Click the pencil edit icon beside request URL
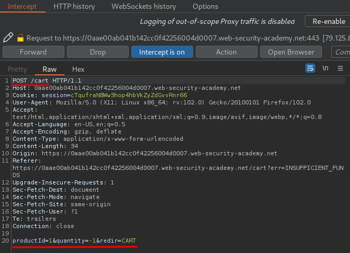350x253 pixels. coord(8,37)
